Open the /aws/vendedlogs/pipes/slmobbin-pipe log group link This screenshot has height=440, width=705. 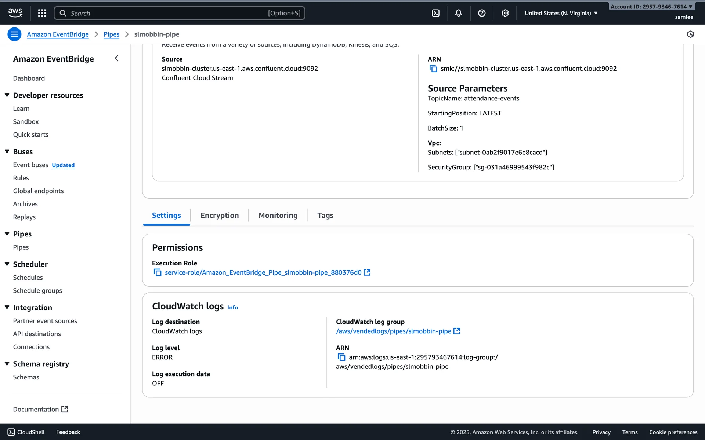coord(393,331)
